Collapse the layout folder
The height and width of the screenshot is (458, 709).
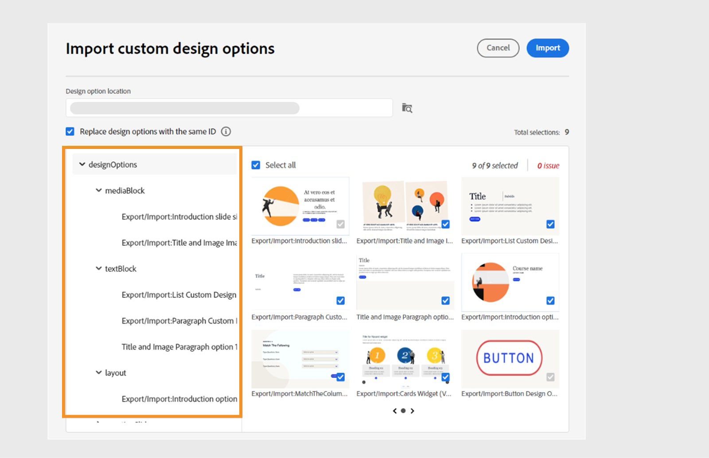[x=99, y=373]
